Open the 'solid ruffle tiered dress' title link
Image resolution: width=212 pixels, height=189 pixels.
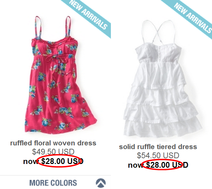pyautogui.click(x=158, y=147)
